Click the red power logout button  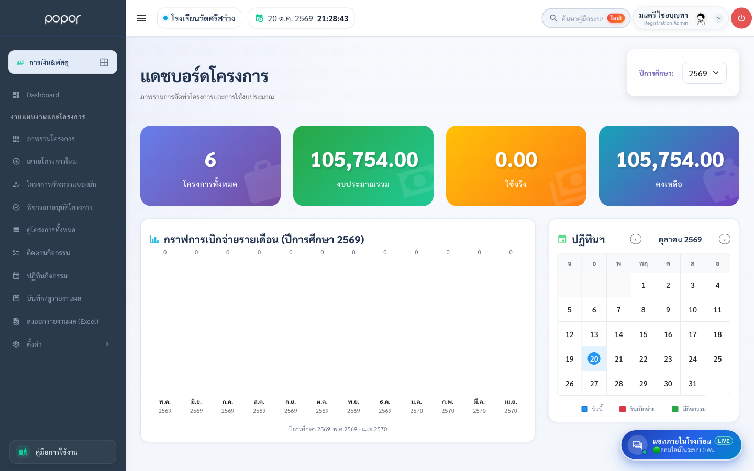(741, 18)
